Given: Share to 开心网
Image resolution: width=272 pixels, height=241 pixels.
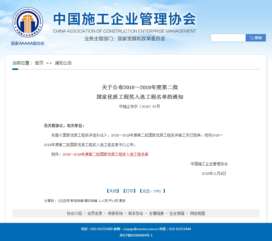Looking at the screenshot, I should point(113,201).
